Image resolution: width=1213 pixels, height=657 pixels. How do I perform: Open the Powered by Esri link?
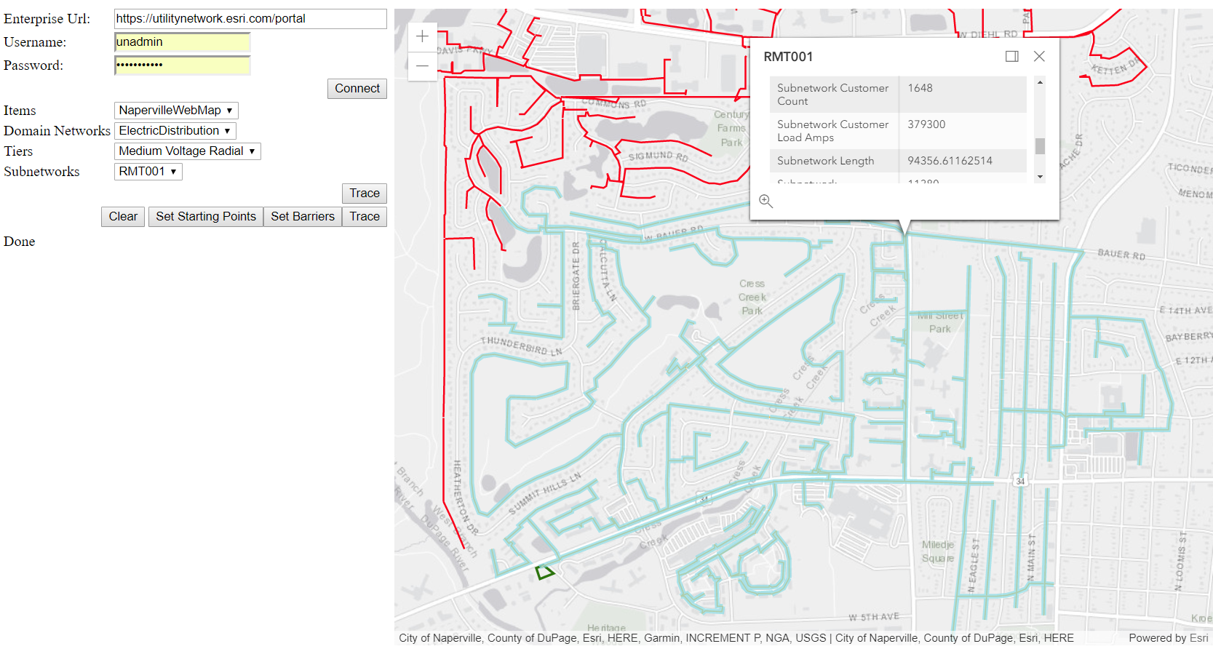coord(1168,638)
